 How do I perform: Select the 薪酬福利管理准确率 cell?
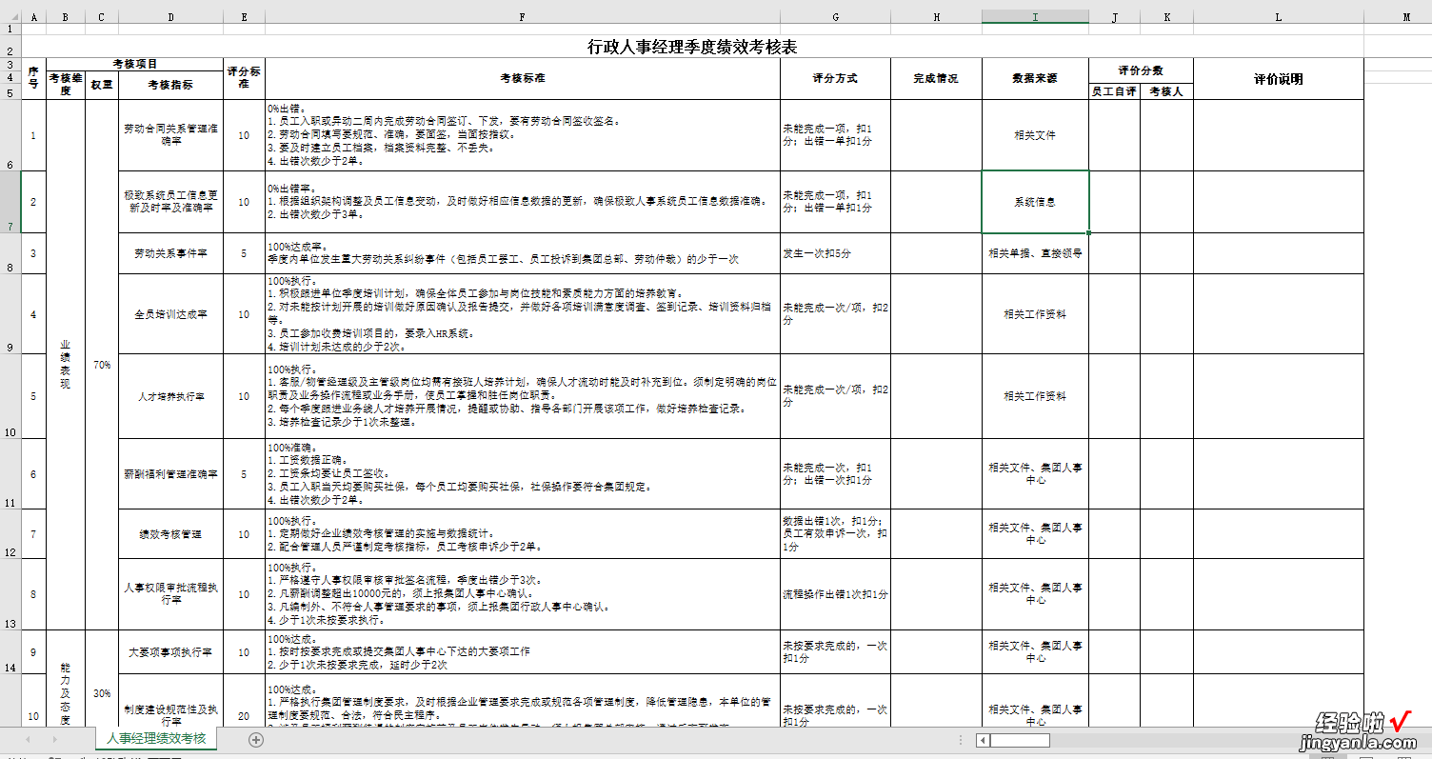pyautogui.click(x=170, y=474)
